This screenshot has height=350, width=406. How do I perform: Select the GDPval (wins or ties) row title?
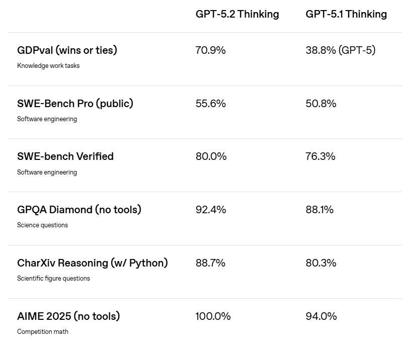(67, 50)
